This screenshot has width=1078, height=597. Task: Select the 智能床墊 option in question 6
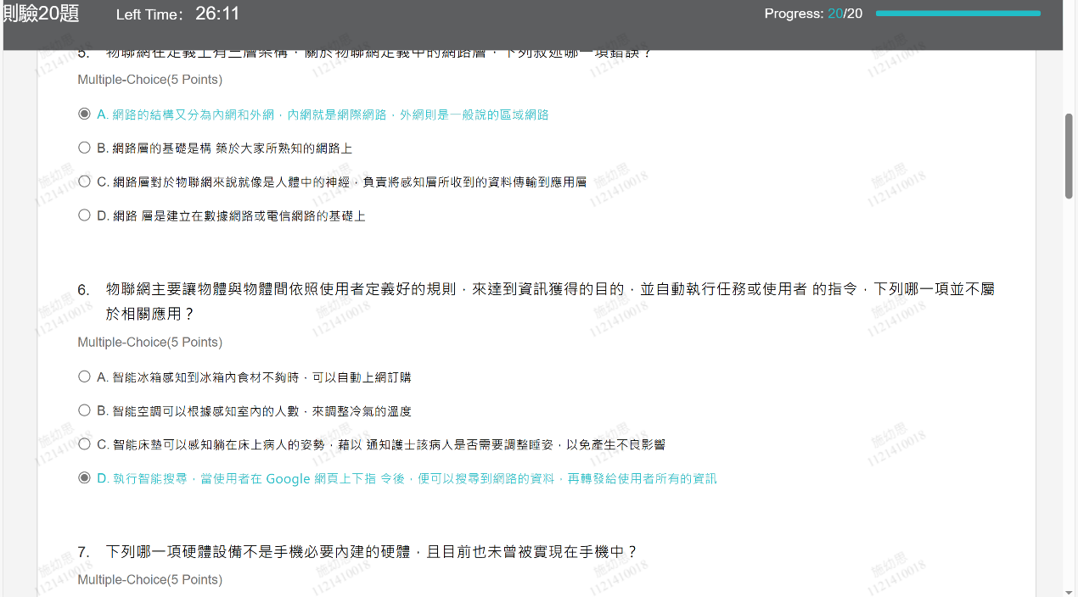pyautogui.click(x=84, y=444)
